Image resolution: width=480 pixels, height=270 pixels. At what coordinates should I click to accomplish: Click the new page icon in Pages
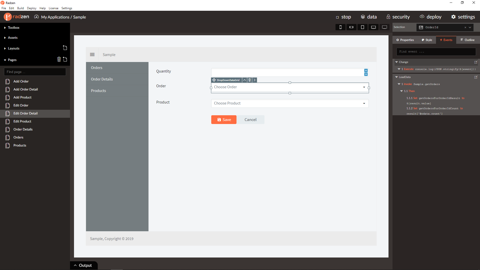tap(65, 59)
